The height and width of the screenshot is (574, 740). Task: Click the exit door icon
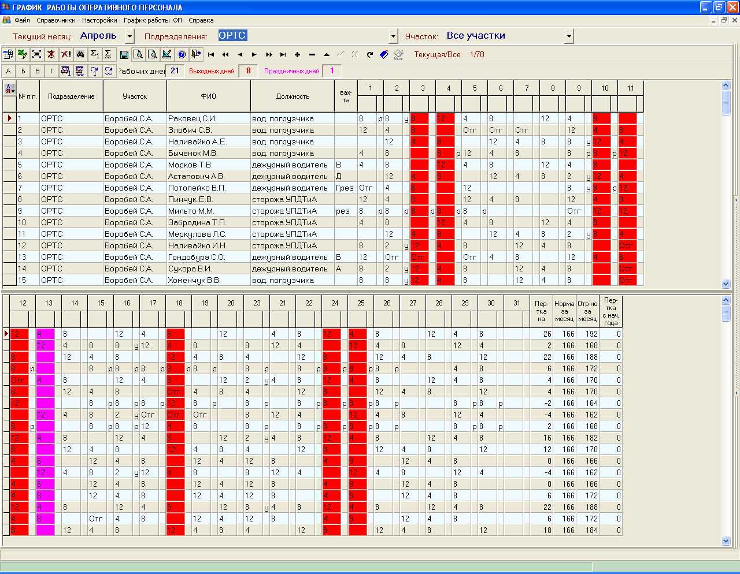click(x=197, y=54)
